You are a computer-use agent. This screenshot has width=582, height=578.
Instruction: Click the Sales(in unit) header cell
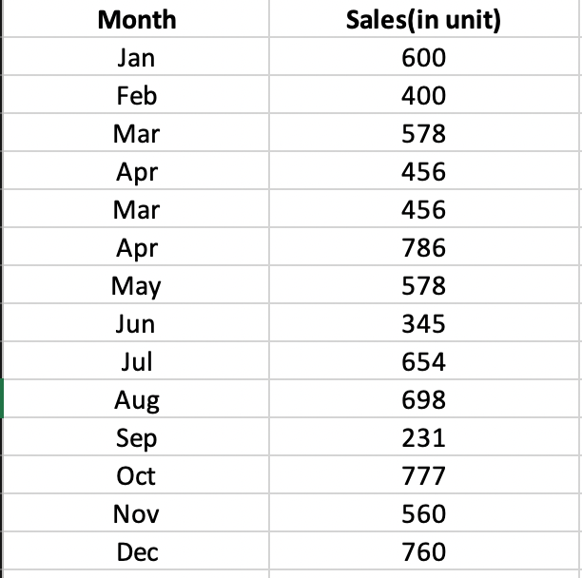[422, 19]
